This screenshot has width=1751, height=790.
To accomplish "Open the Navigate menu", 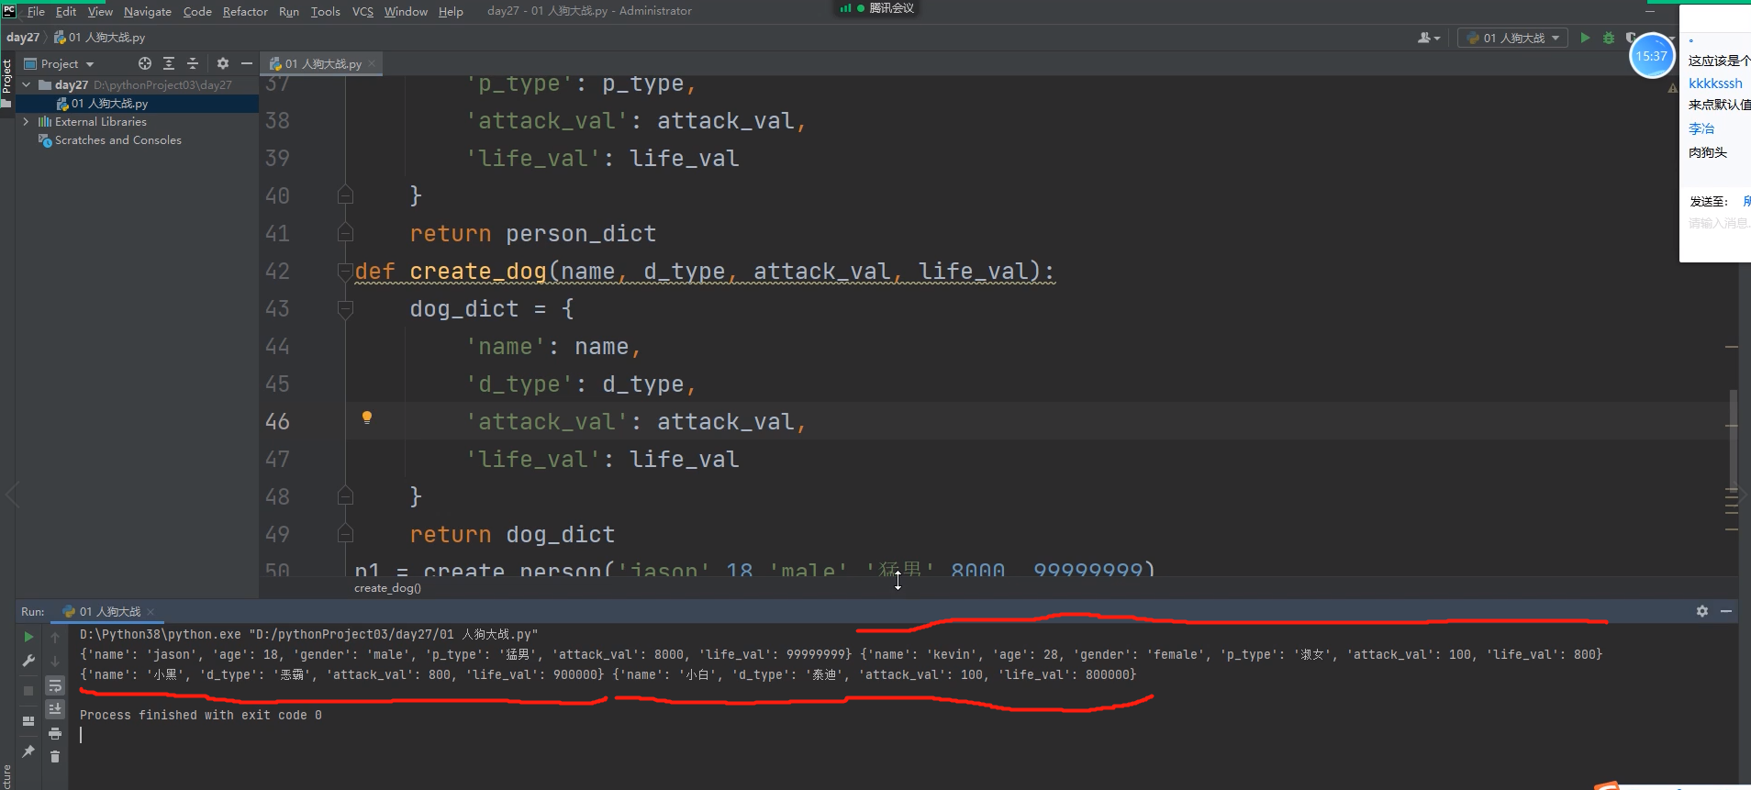I will (x=148, y=11).
